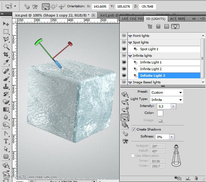Toggle visibility of Infinite Light 2
This screenshot has height=182, width=206.
pyautogui.click(x=124, y=69)
